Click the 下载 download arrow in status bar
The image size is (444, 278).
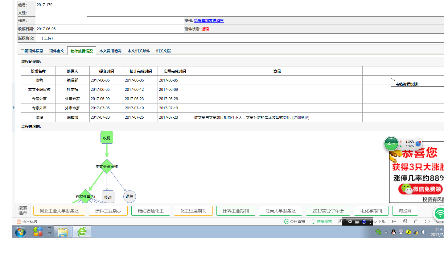[375, 221]
